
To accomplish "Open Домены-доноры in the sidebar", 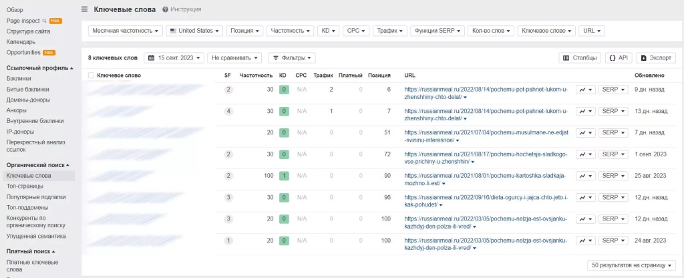I will pos(28,100).
